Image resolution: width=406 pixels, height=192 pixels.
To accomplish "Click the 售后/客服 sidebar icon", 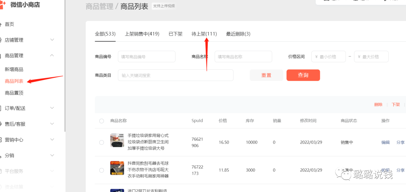I will 1,124.
